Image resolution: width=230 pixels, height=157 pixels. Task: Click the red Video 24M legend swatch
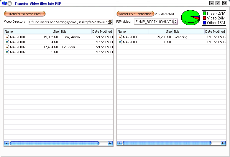[204, 18]
